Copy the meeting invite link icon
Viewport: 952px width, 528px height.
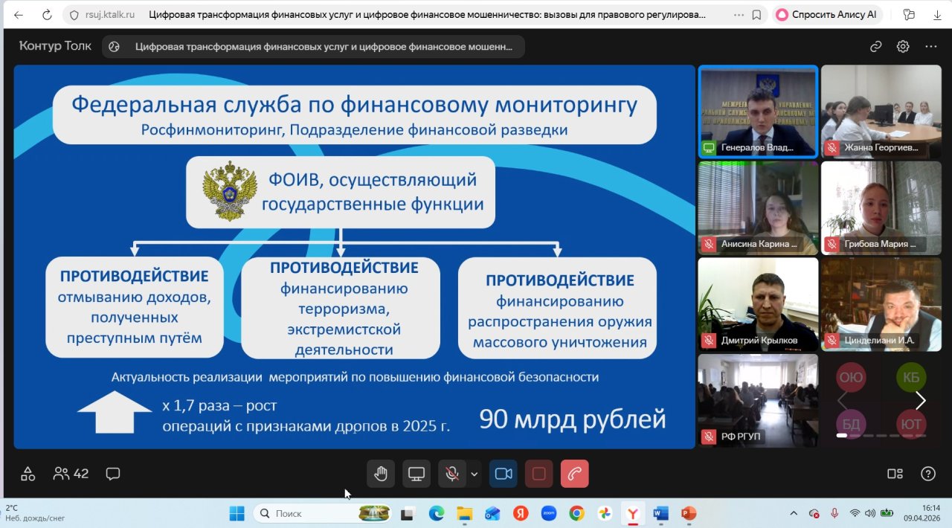point(875,46)
